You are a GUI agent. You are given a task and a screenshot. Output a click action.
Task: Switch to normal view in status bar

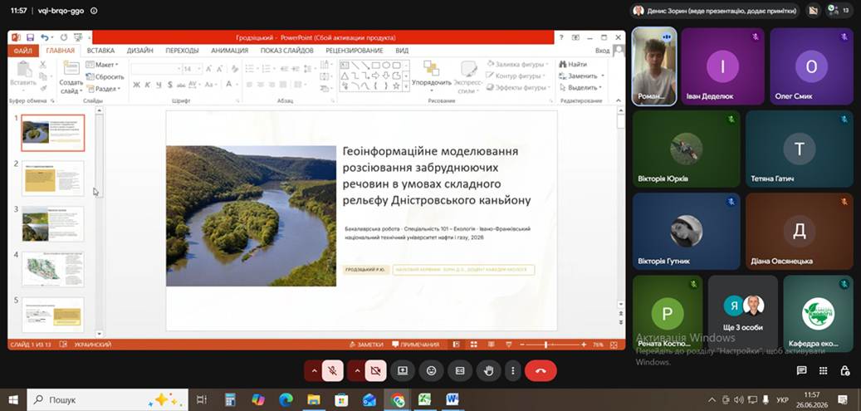tap(456, 345)
